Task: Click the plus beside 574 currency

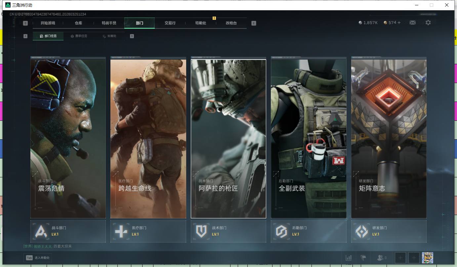Action: (x=399, y=22)
